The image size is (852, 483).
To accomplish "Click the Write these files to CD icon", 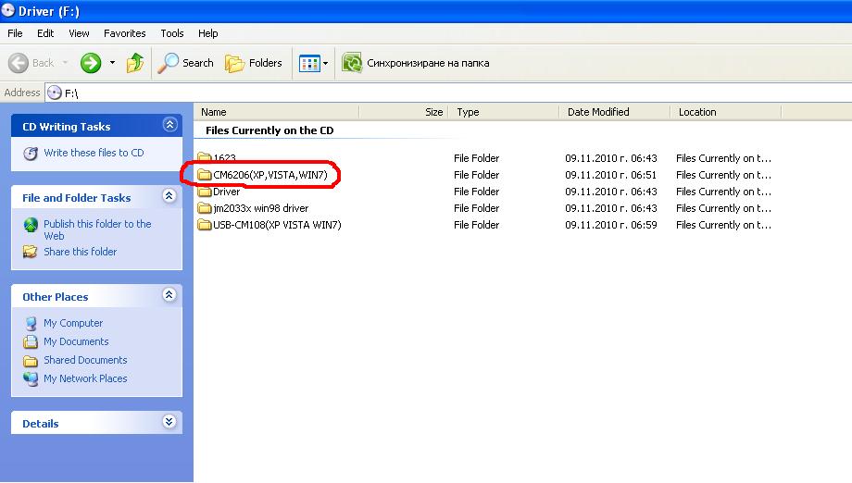I will (x=31, y=153).
